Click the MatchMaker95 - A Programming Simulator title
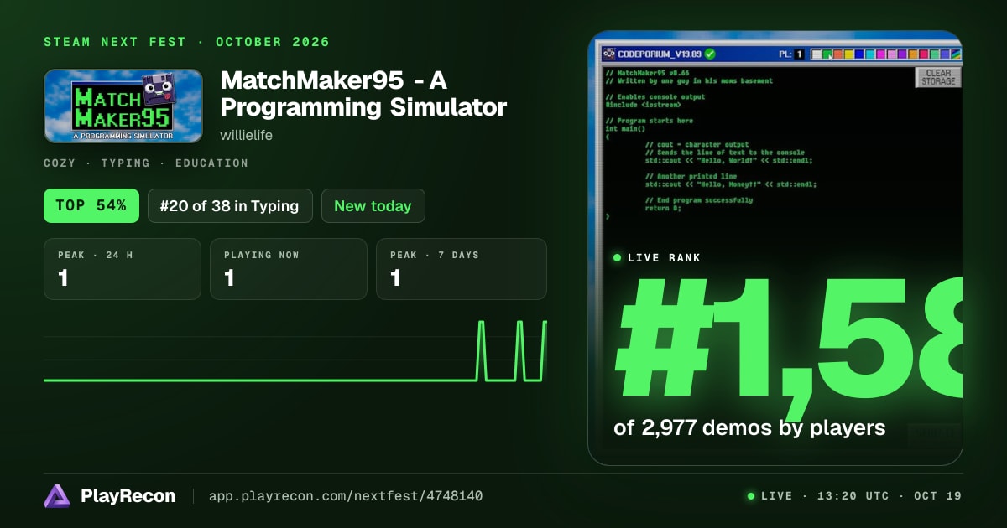The width and height of the screenshot is (1007, 528). click(363, 94)
